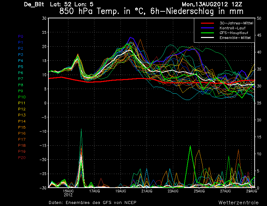Click the Mon,13AUG2012 12Z run timestamp
Image resolution: width=267 pixels, height=206 pixels.
coord(212,4)
